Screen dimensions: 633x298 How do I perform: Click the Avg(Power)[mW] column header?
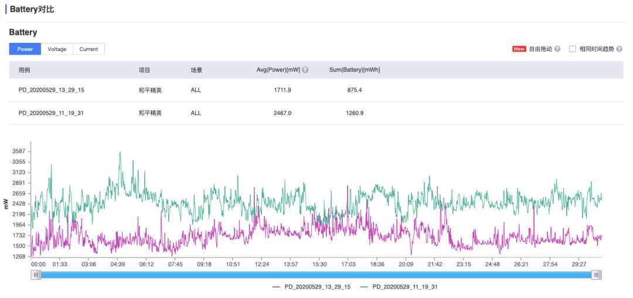tap(278, 70)
